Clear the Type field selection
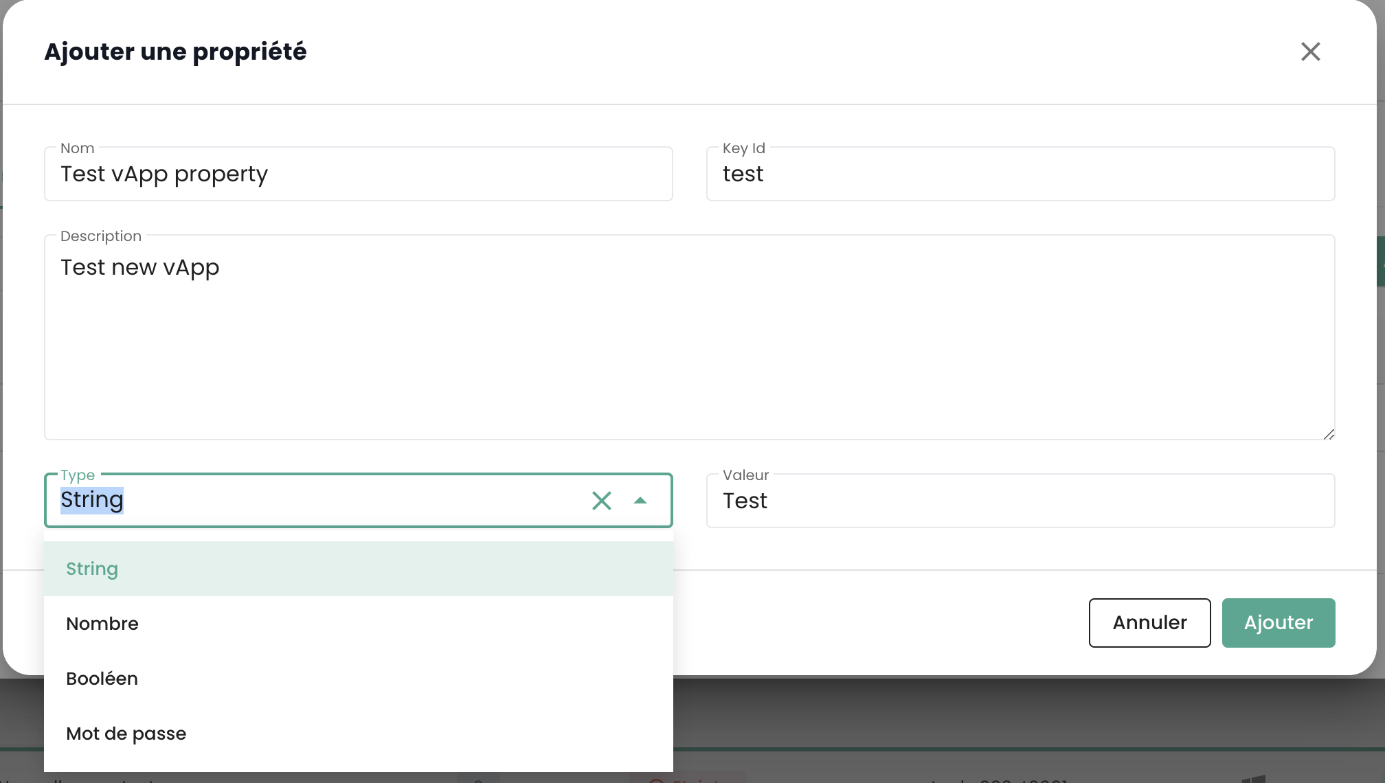Screen dimensions: 1385x783 (x=601, y=501)
